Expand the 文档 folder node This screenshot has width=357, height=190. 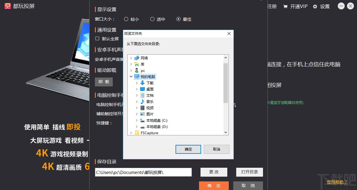[x=137, y=95]
